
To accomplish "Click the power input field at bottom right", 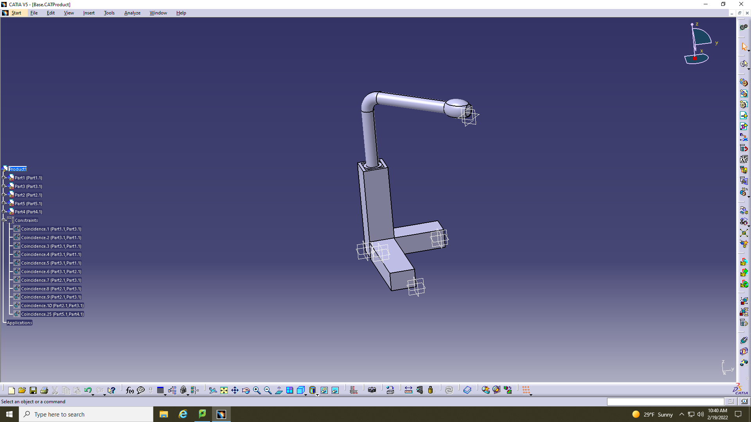I will pyautogui.click(x=665, y=401).
